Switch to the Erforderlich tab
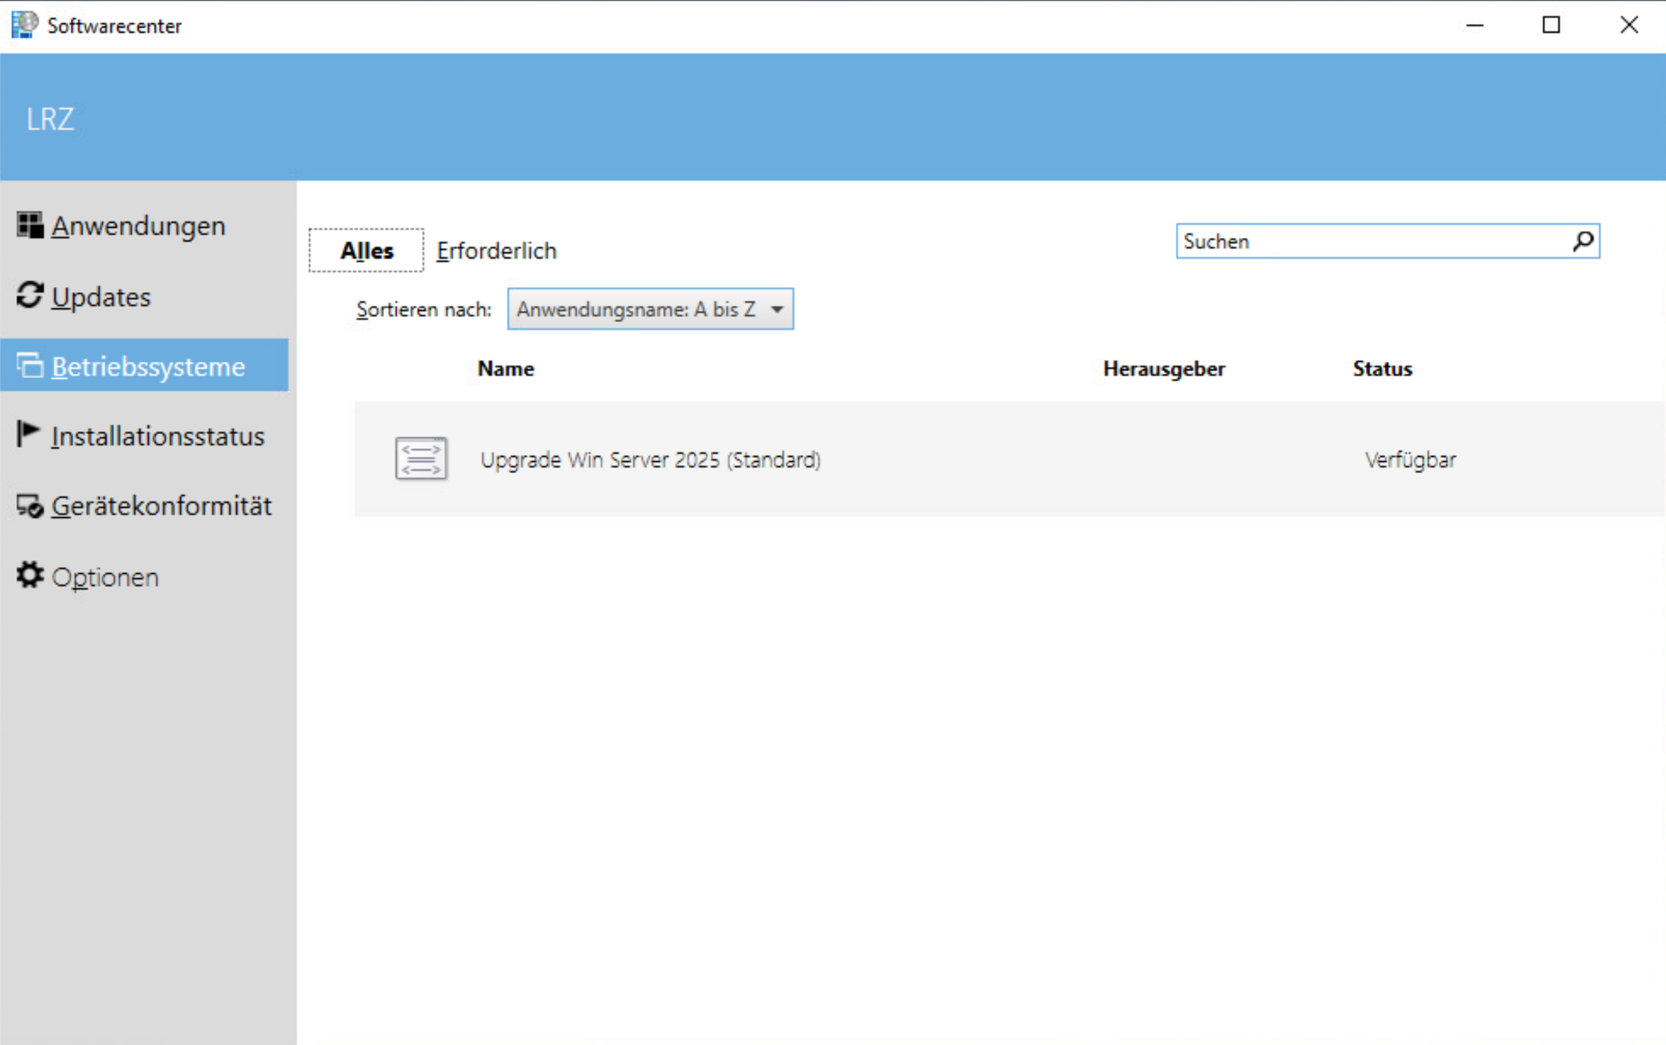The image size is (1666, 1045). (496, 251)
